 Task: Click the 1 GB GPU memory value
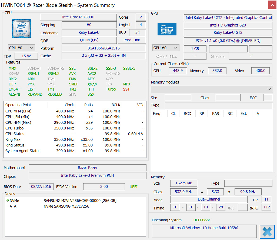coord(195,49)
